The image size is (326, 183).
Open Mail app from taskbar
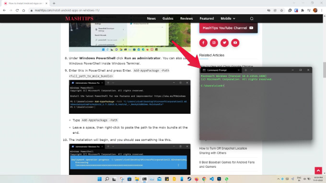pyautogui.click(x=159, y=179)
